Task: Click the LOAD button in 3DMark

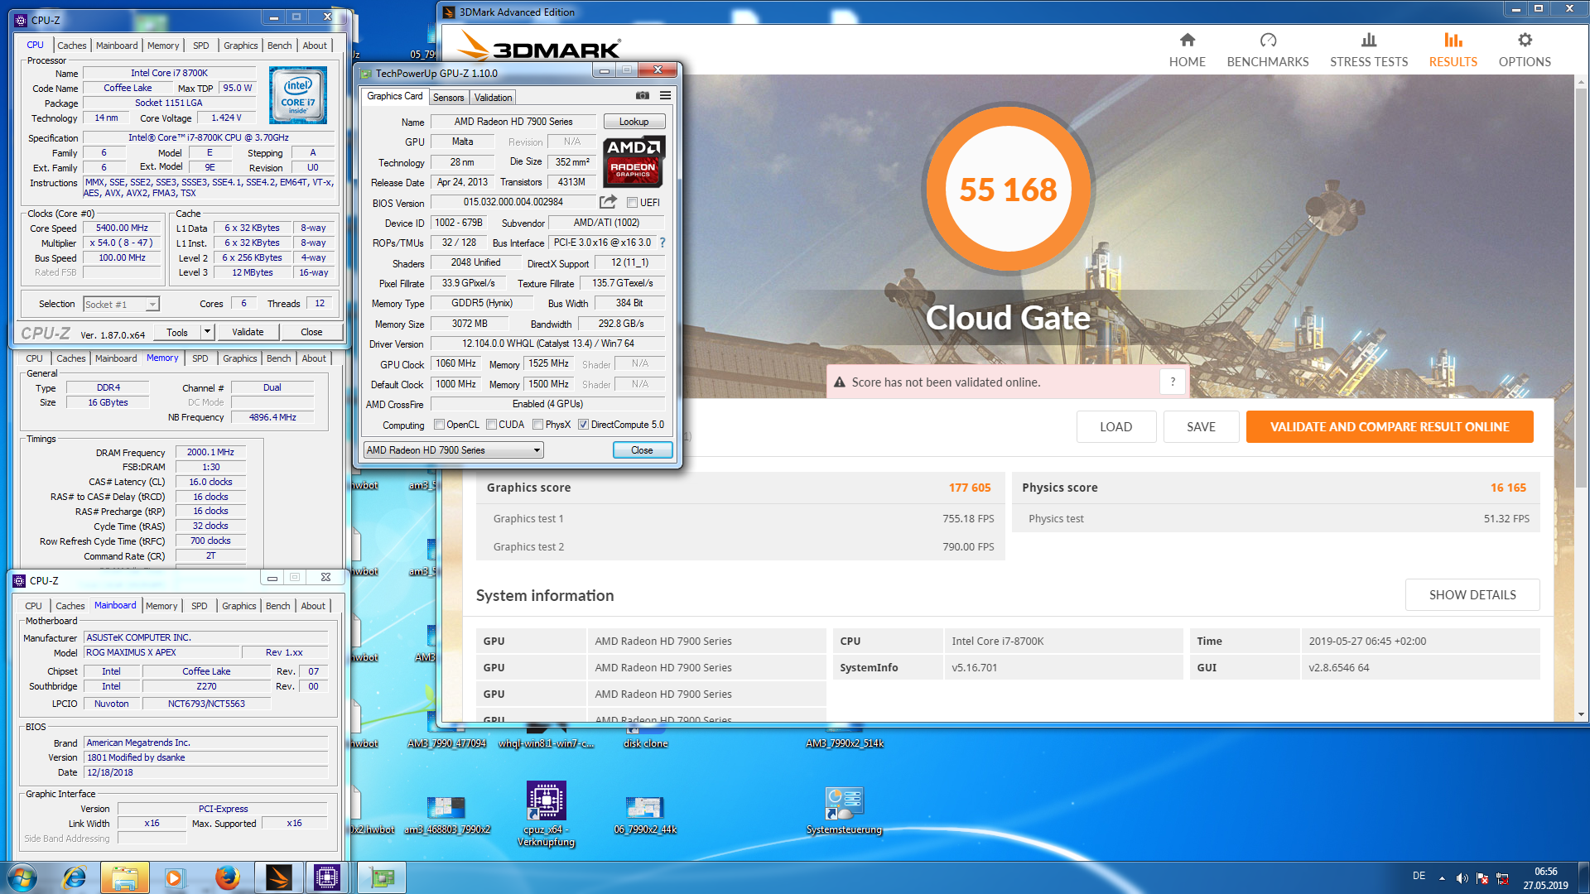Action: [1115, 426]
